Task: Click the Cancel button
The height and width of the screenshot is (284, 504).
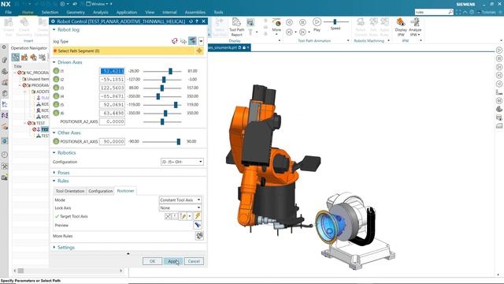Action: pos(194,261)
